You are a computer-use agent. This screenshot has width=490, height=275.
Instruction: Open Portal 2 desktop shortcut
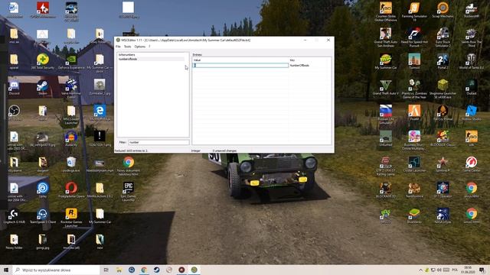pyautogui.click(x=443, y=61)
